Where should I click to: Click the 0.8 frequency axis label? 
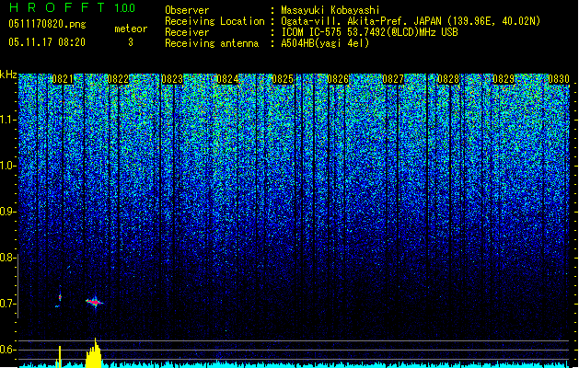[7, 258]
